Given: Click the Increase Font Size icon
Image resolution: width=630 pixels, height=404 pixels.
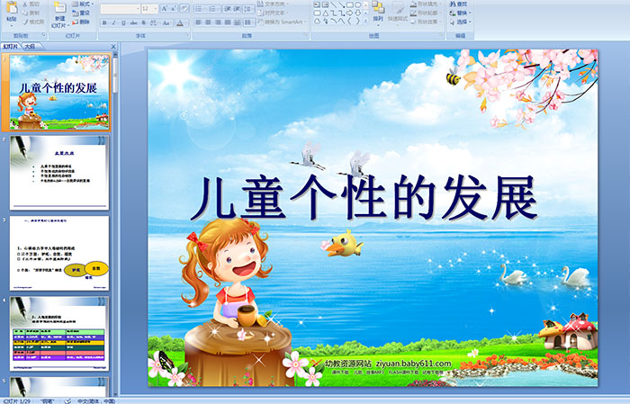Looking at the screenshot, I should click(165, 8).
